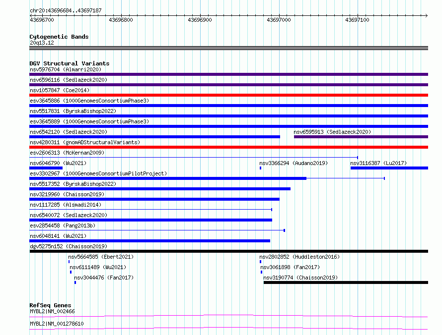The width and height of the screenshot is (442, 335).
Task: Click the RefSeq Genes track title
Action: tap(51, 305)
